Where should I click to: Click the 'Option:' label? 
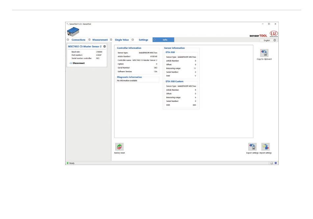pyautogui.click(x=121, y=64)
